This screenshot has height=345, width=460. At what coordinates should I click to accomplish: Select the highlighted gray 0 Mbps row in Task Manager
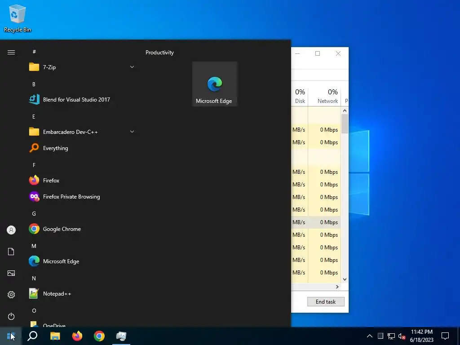(316, 222)
